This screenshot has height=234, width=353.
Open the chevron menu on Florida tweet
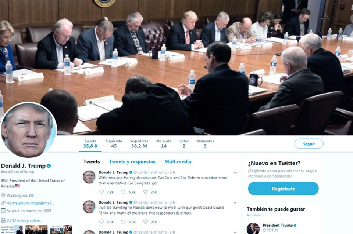pos(235,202)
